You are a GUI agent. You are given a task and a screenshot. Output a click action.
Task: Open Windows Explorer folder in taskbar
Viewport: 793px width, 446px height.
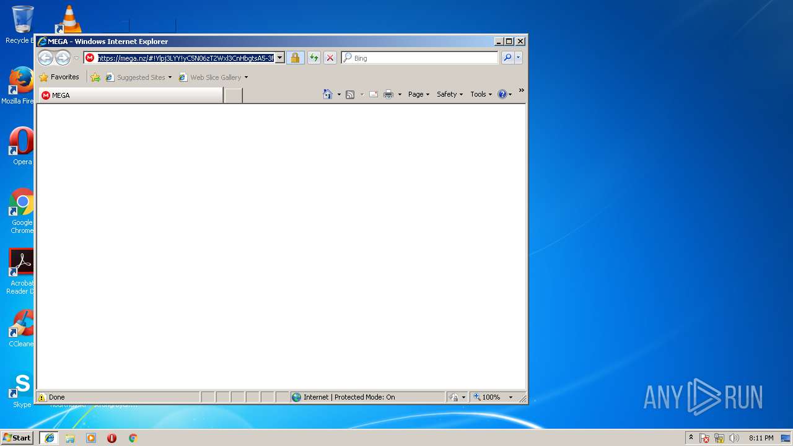click(x=70, y=438)
